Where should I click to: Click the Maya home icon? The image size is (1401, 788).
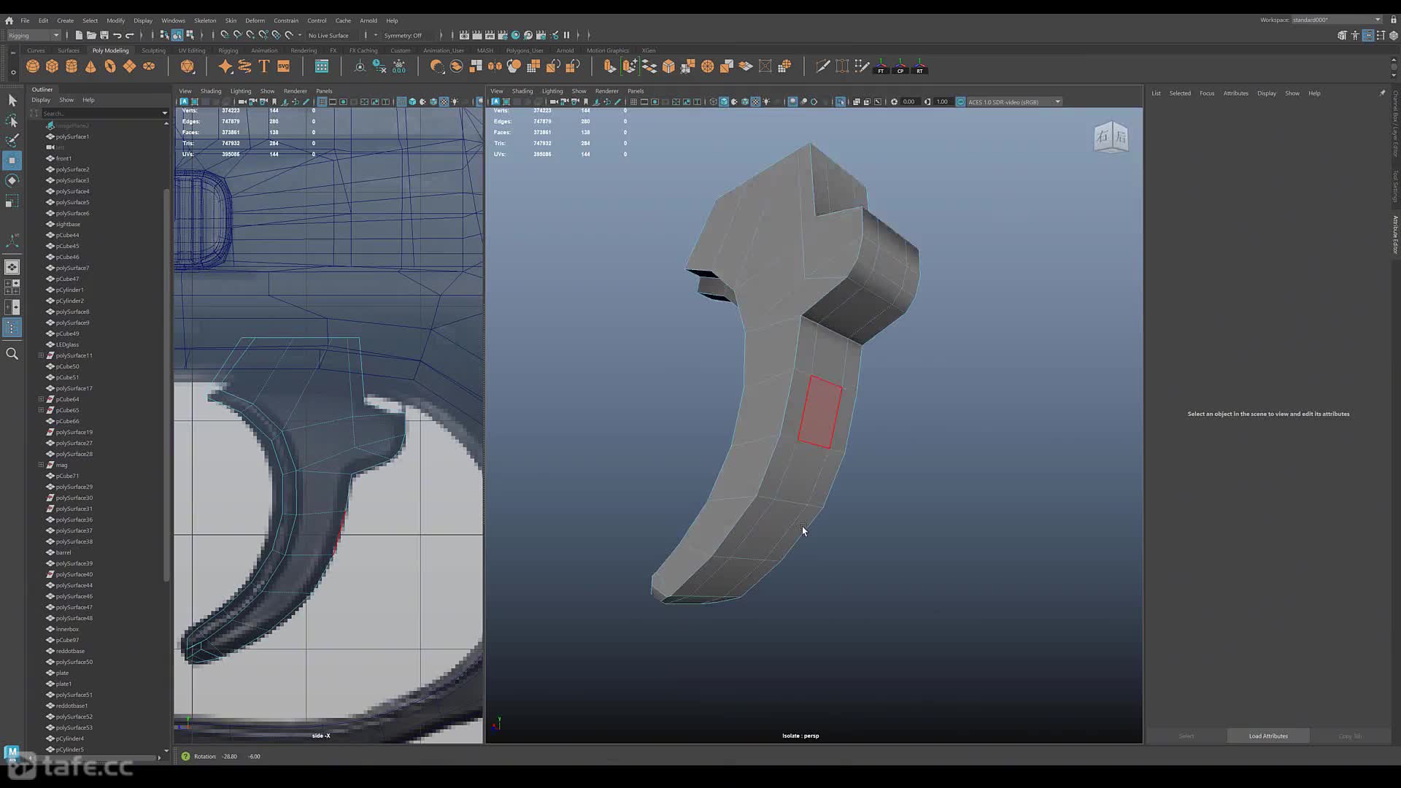(9, 20)
